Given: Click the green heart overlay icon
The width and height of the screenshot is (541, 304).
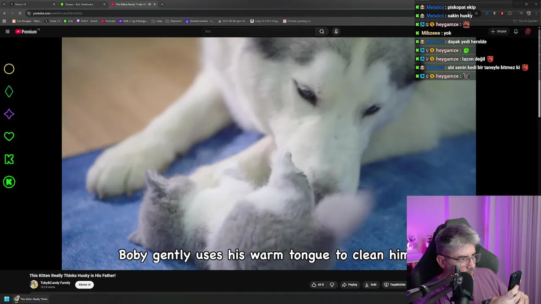Looking at the screenshot, I should [x=9, y=136].
